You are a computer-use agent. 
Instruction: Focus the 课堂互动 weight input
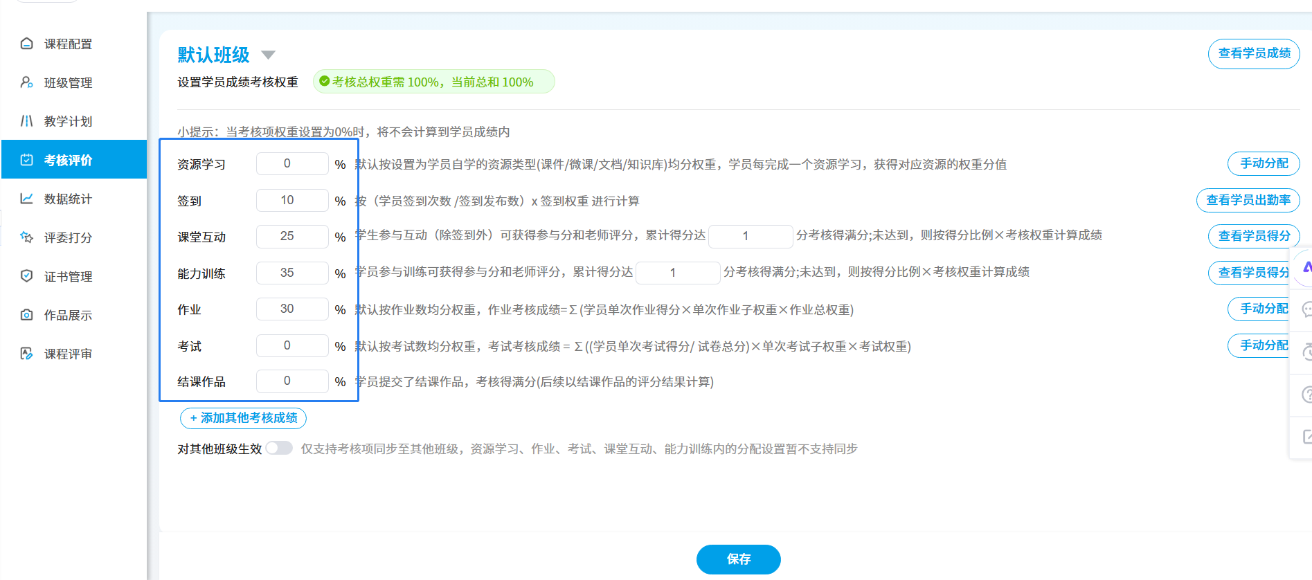(x=292, y=236)
